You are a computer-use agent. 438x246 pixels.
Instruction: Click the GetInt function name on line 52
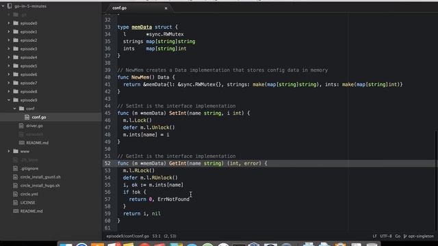[178, 163]
